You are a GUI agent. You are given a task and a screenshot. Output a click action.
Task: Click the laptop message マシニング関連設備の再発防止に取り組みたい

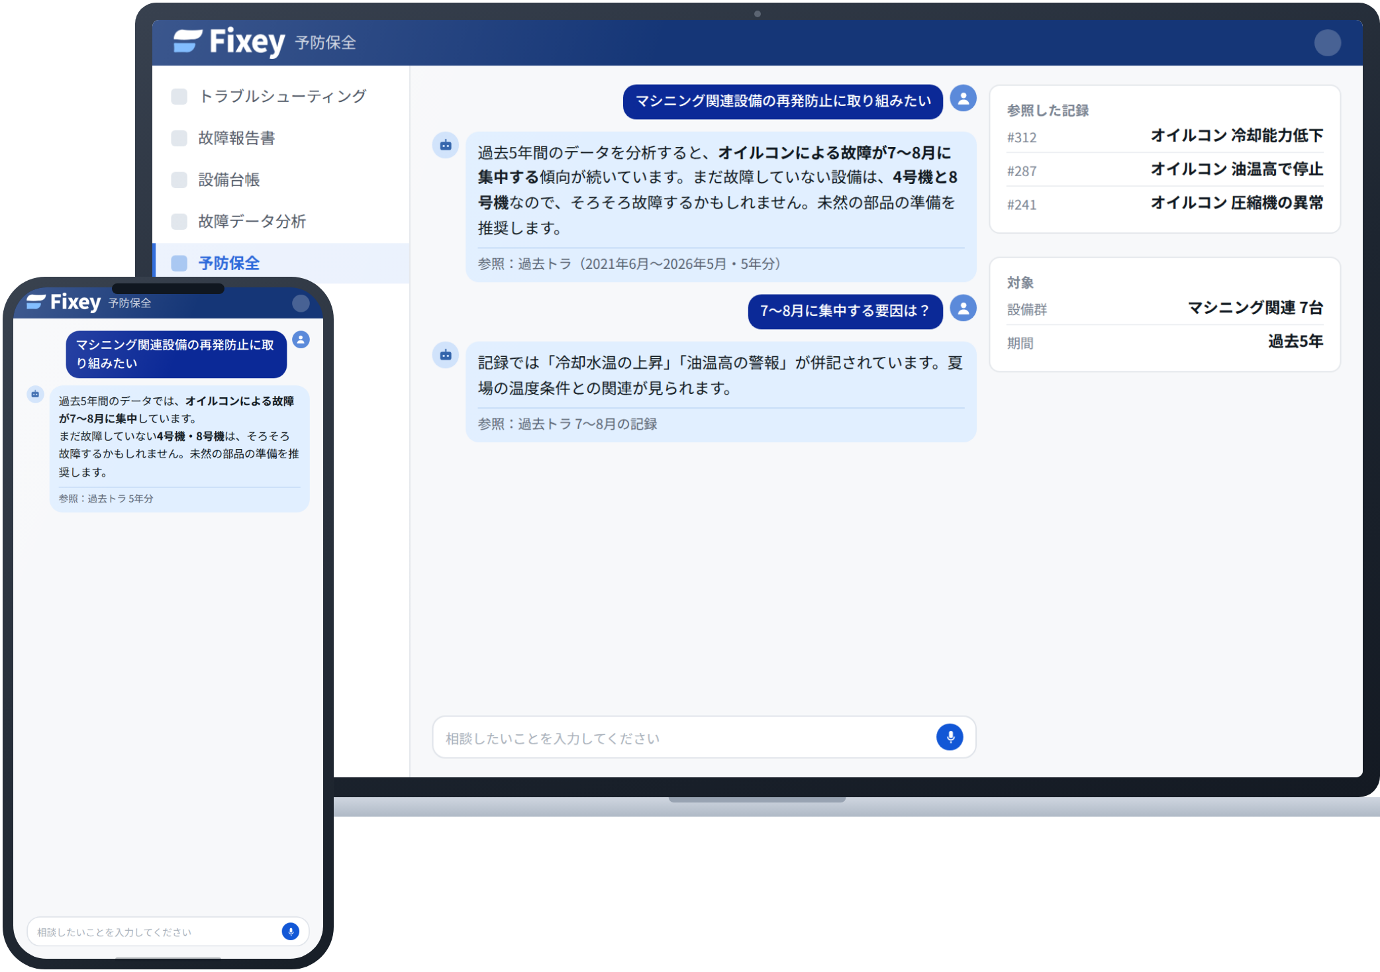[783, 101]
